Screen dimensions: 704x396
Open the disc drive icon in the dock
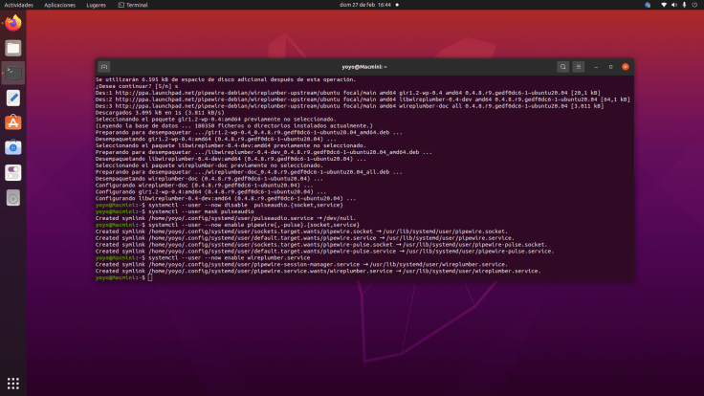point(13,198)
